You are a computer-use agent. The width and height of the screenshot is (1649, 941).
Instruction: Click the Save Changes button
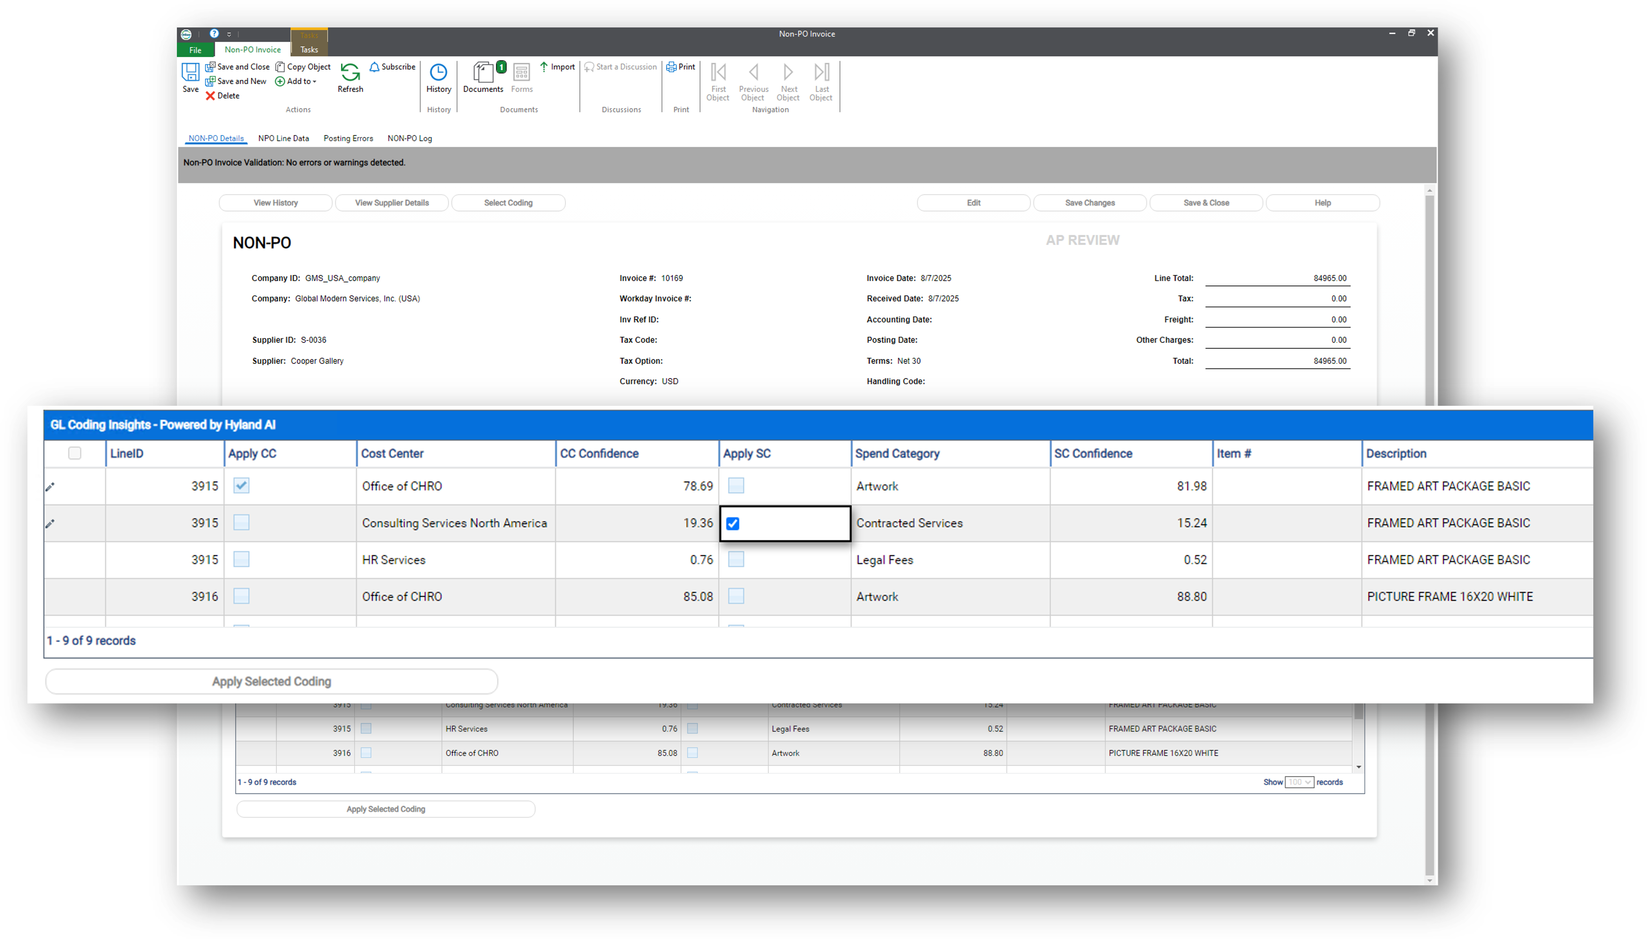pos(1089,203)
